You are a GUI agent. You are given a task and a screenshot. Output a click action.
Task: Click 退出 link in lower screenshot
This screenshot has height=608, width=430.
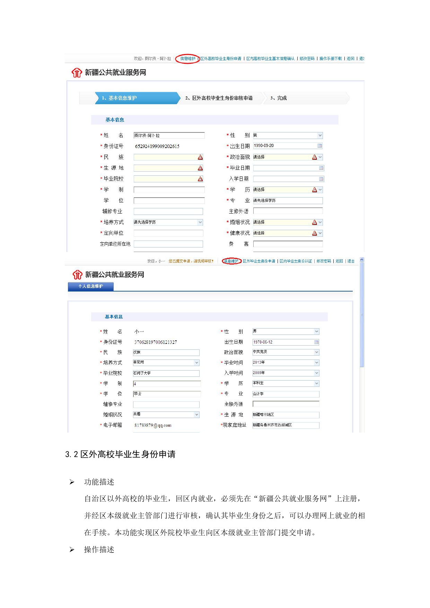click(x=351, y=261)
